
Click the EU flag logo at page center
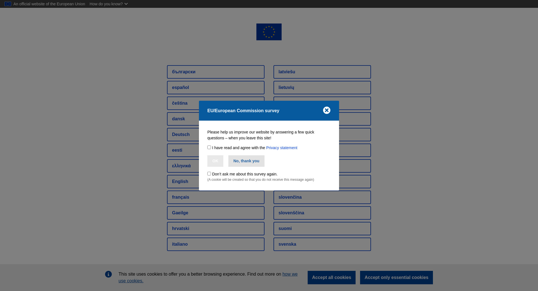pyautogui.click(x=269, y=32)
